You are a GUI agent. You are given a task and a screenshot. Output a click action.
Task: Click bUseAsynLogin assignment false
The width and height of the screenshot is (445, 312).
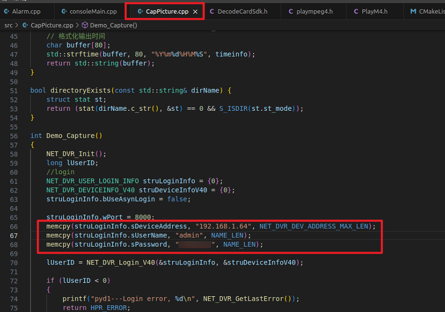(177, 199)
